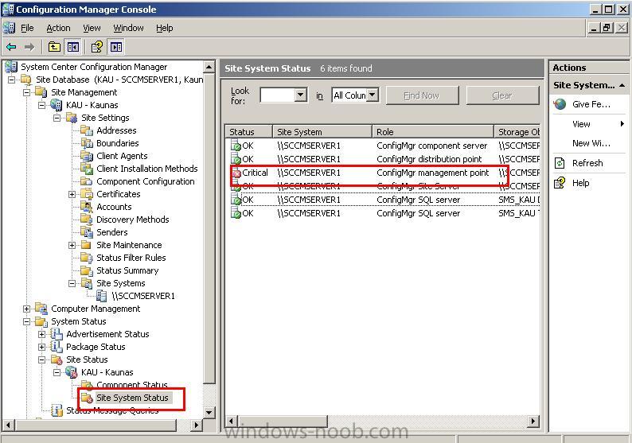The height and width of the screenshot is (443, 632).
Task: Expand the Computer Management node
Action: coord(26,309)
